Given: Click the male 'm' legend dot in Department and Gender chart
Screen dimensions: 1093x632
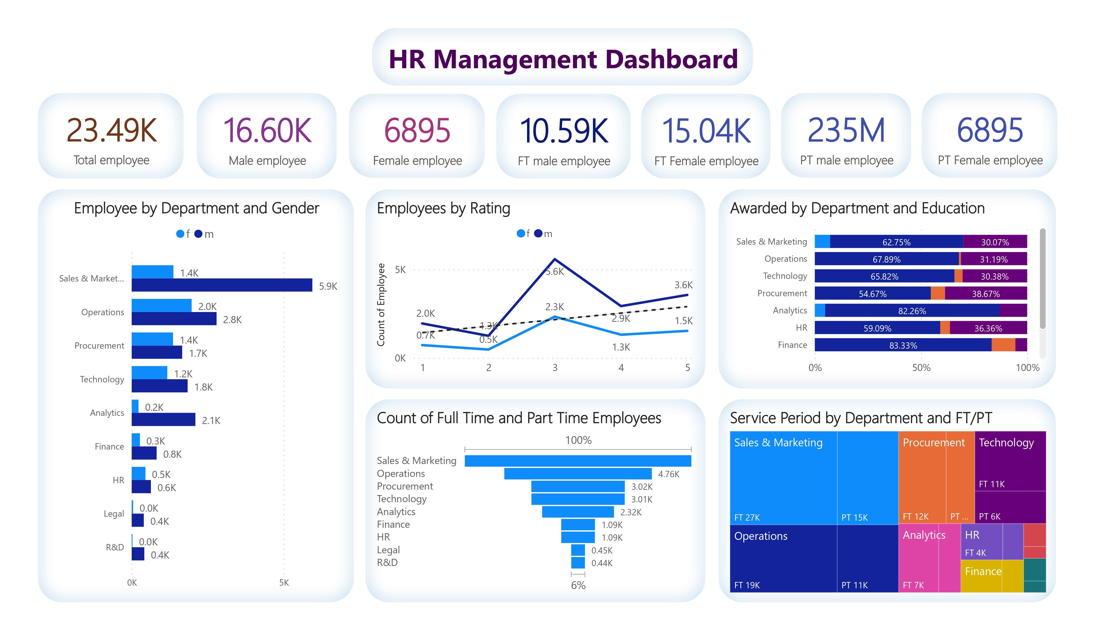Looking at the screenshot, I should click(198, 234).
